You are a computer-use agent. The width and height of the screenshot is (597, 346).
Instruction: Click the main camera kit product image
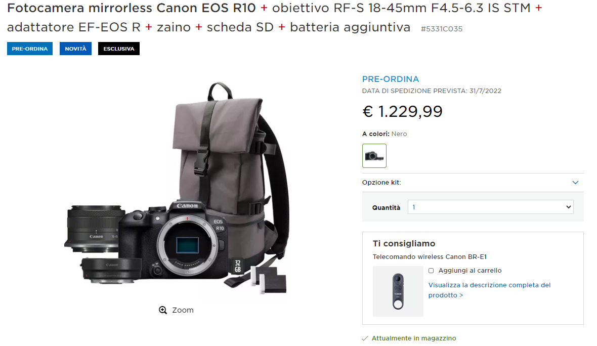click(177, 188)
